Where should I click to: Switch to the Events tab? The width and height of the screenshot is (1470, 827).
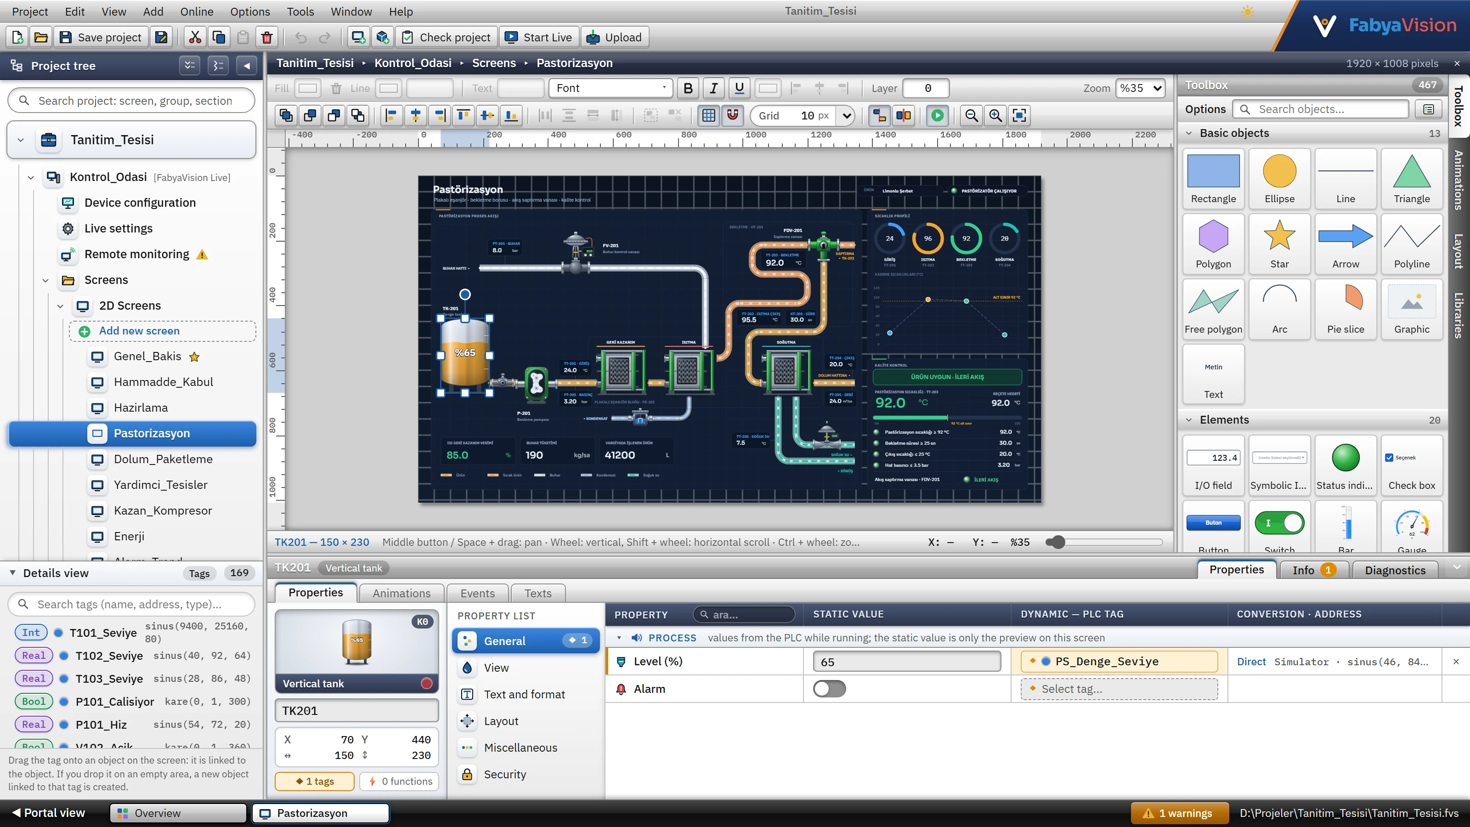(x=477, y=593)
